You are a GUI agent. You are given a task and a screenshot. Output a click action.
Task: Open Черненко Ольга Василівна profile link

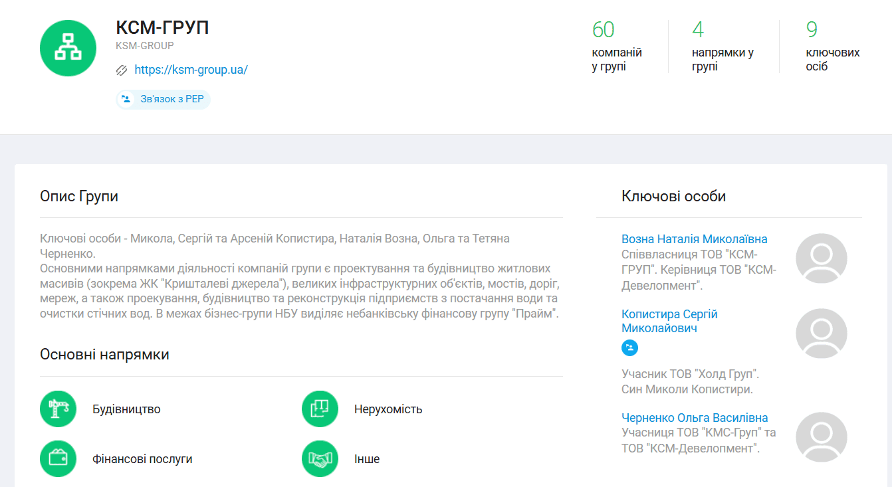click(695, 418)
